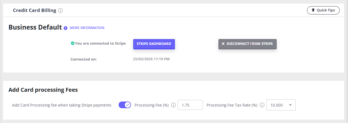Click the purple exclamation icon beside Business Default
This screenshot has width=348, height=123.
65,28
